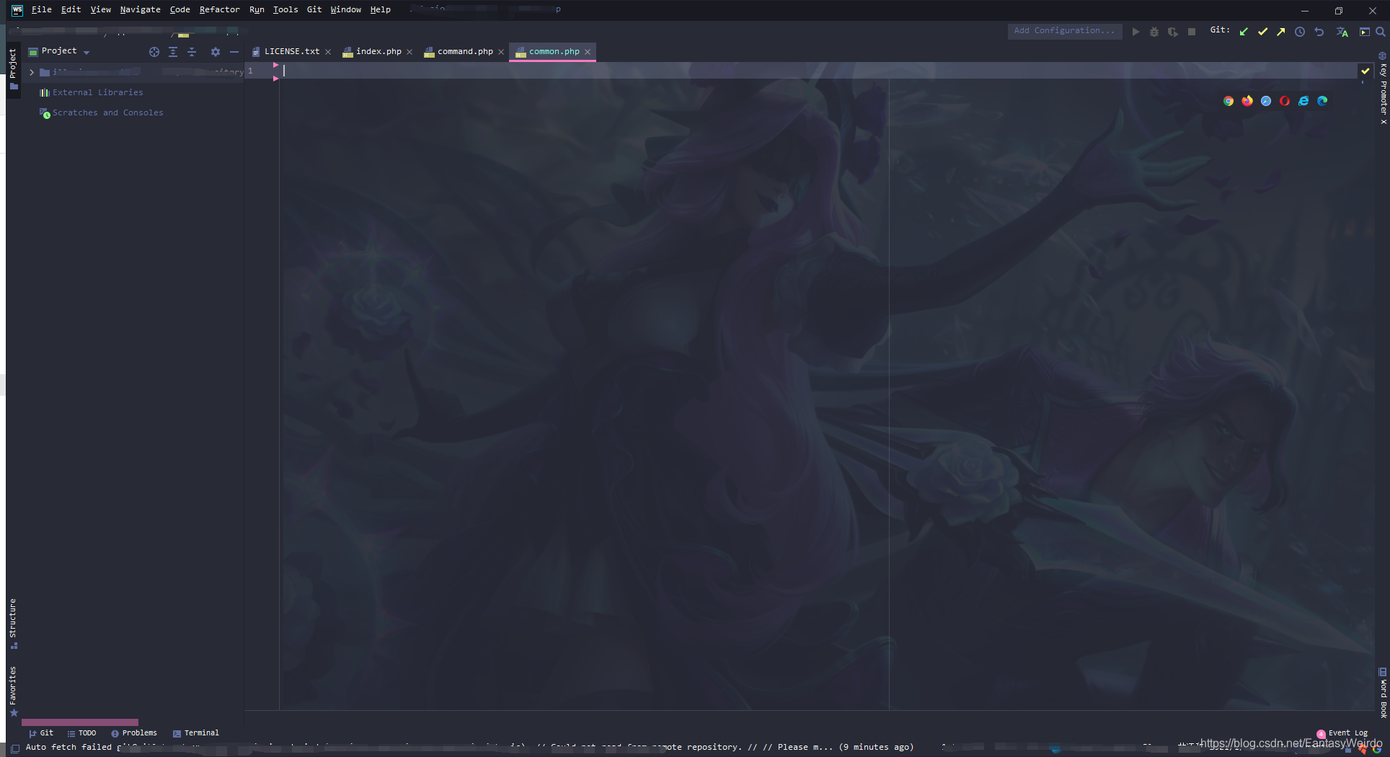Preview the file in Firefox
1390x757 pixels.
tap(1247, 101)
